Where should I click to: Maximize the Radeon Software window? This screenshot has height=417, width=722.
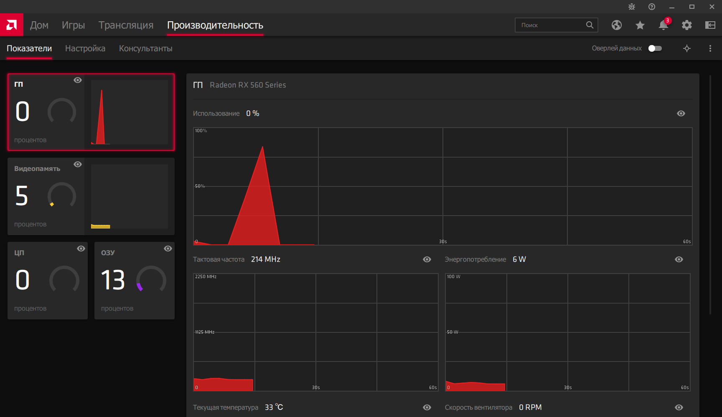(x=692, y=7)
